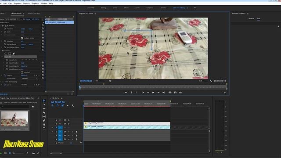Open the Program monitor button editor plus icon

(225, 93)
